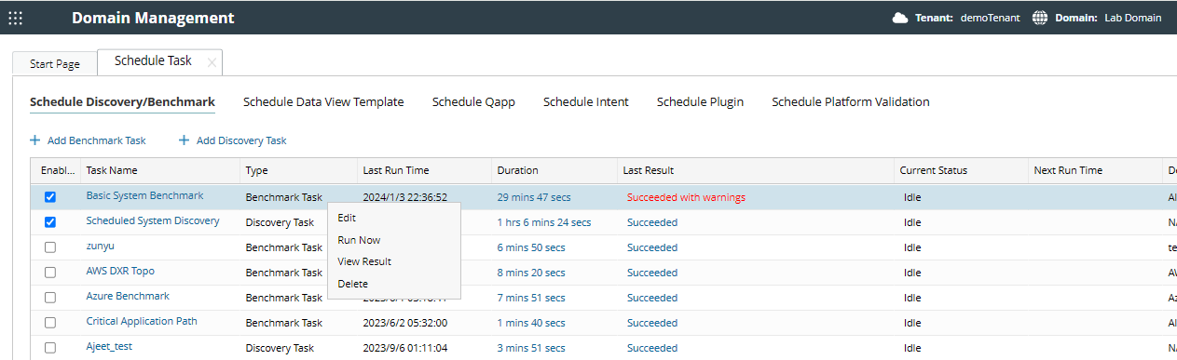Open the Schedule Data View Template section

323,102
